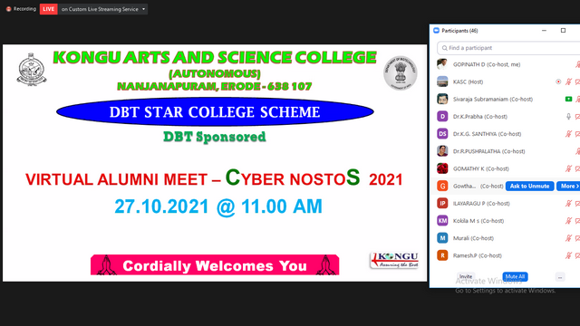Click the Recording status label
The height and width of the screenshot is (326, 580).
(x=24, y=9)
